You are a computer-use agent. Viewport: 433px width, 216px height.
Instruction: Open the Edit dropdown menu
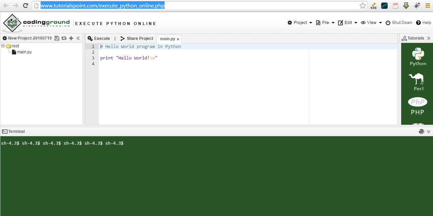(x=347, y=23)
